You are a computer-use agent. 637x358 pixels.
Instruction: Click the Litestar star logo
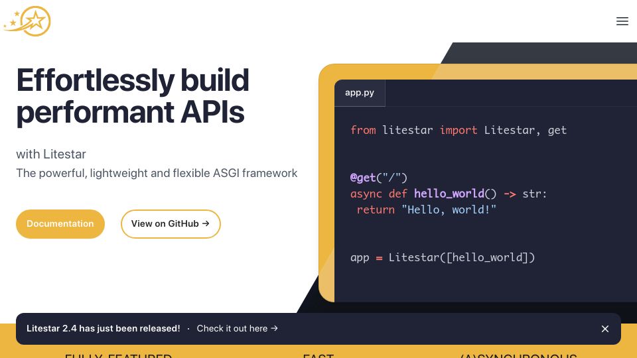click(27, 21)
